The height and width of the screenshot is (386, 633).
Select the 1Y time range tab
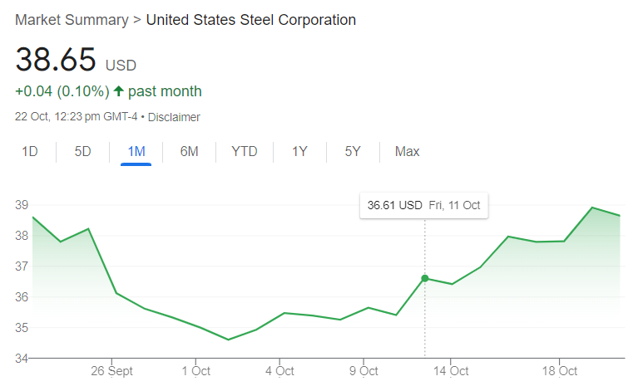[299, 152]
